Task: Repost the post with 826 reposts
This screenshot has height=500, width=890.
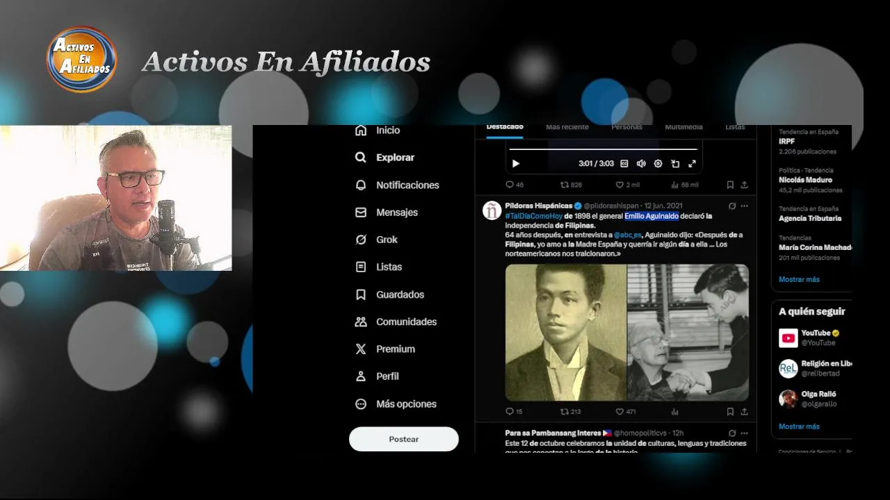Action: [x=571, y=185]
